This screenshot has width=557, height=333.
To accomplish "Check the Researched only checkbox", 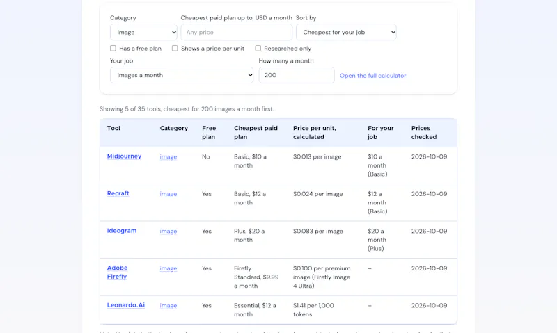I will [x=258, y=48].
